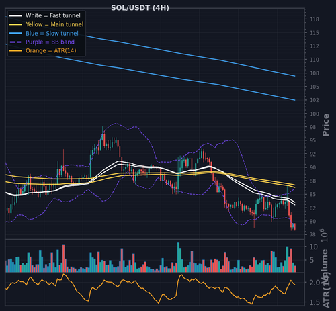Click the orange line sample in legend
This screenshot has width=336, height=311.
point(15,51)
